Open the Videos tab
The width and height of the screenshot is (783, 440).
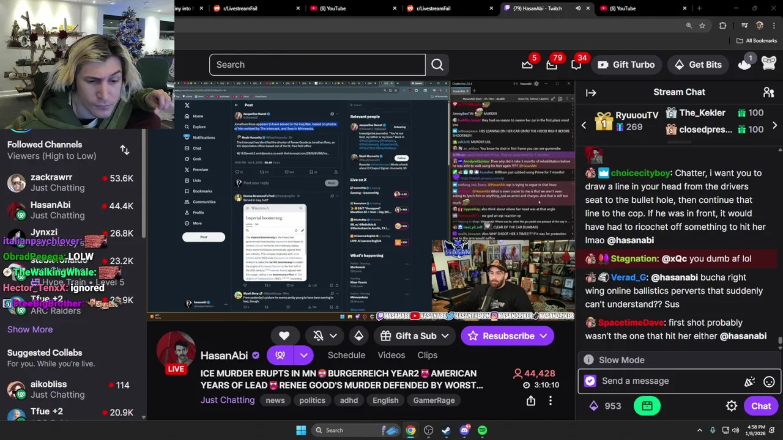[391, 355]
